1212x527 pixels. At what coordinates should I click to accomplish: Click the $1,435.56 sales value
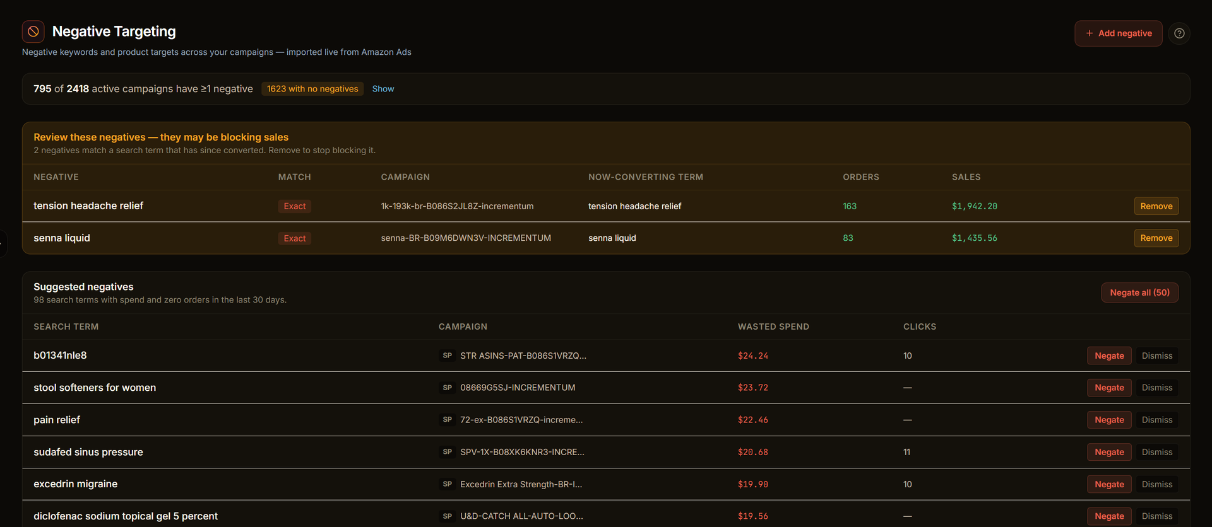(x=975, y=238)
